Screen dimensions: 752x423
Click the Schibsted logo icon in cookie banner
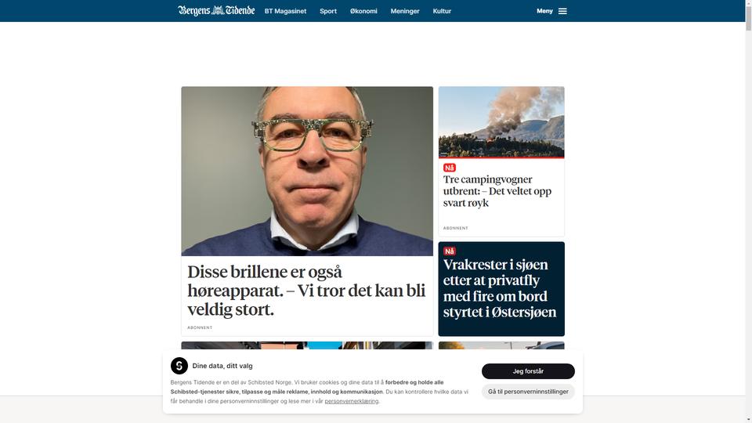[x=179, y=366]
